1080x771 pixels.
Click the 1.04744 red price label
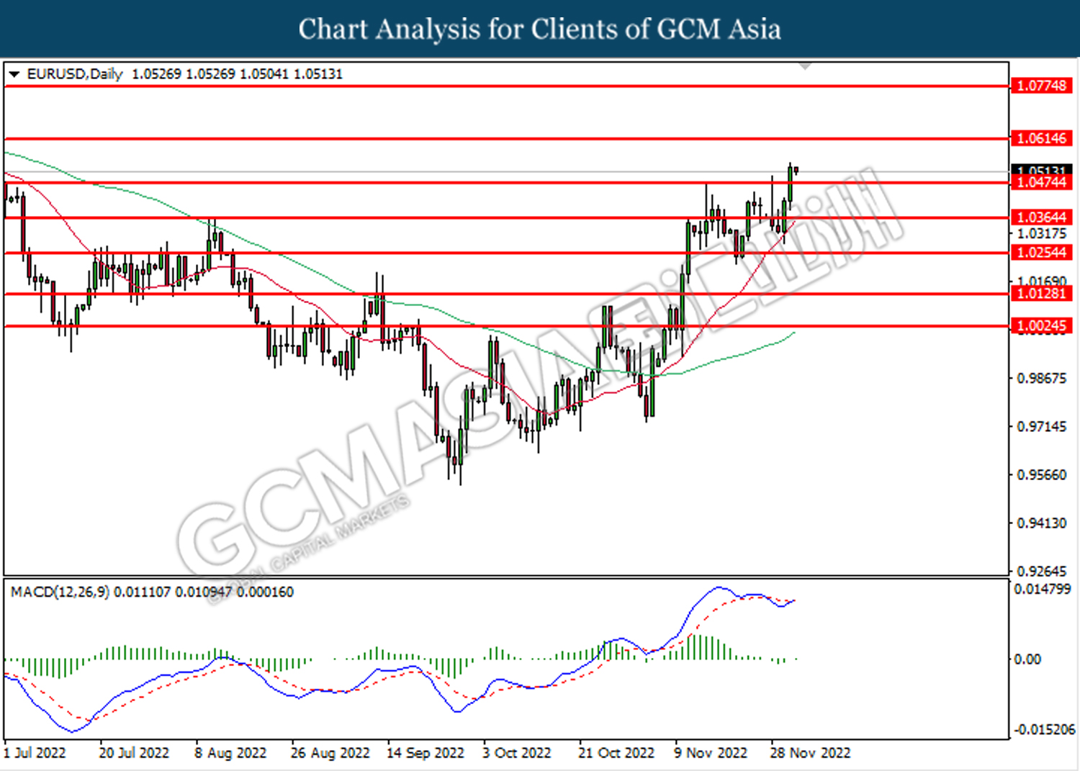[x=1041, y=182]
